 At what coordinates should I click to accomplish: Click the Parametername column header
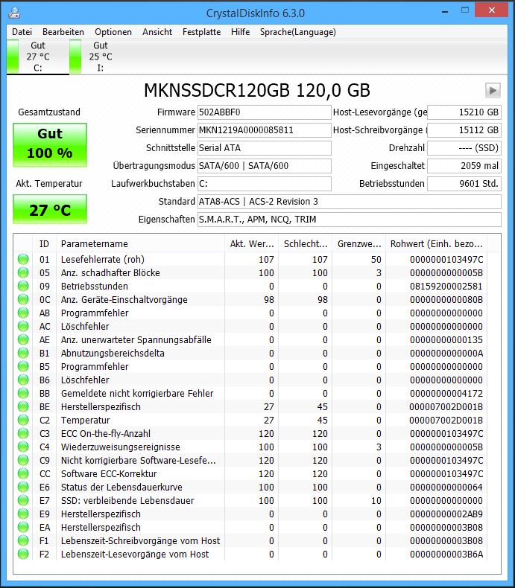(x=140, y=243)
